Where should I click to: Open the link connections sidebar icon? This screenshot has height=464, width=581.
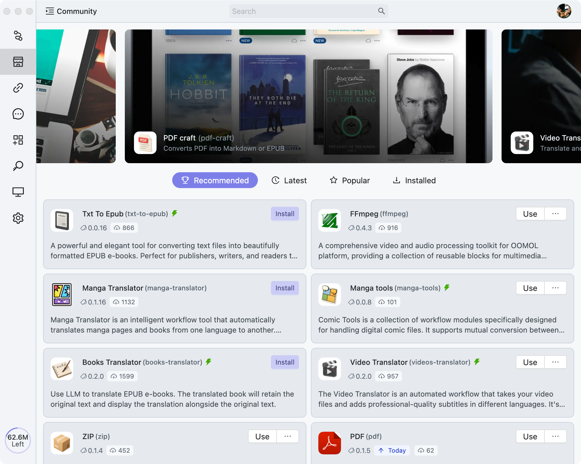point(18,88)
